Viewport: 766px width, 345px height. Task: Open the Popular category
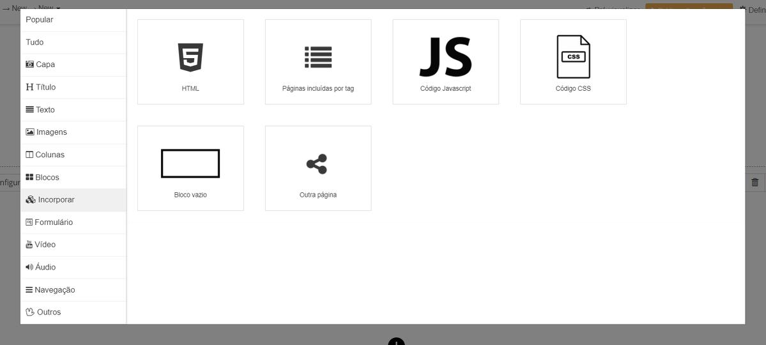click(40, 20)
